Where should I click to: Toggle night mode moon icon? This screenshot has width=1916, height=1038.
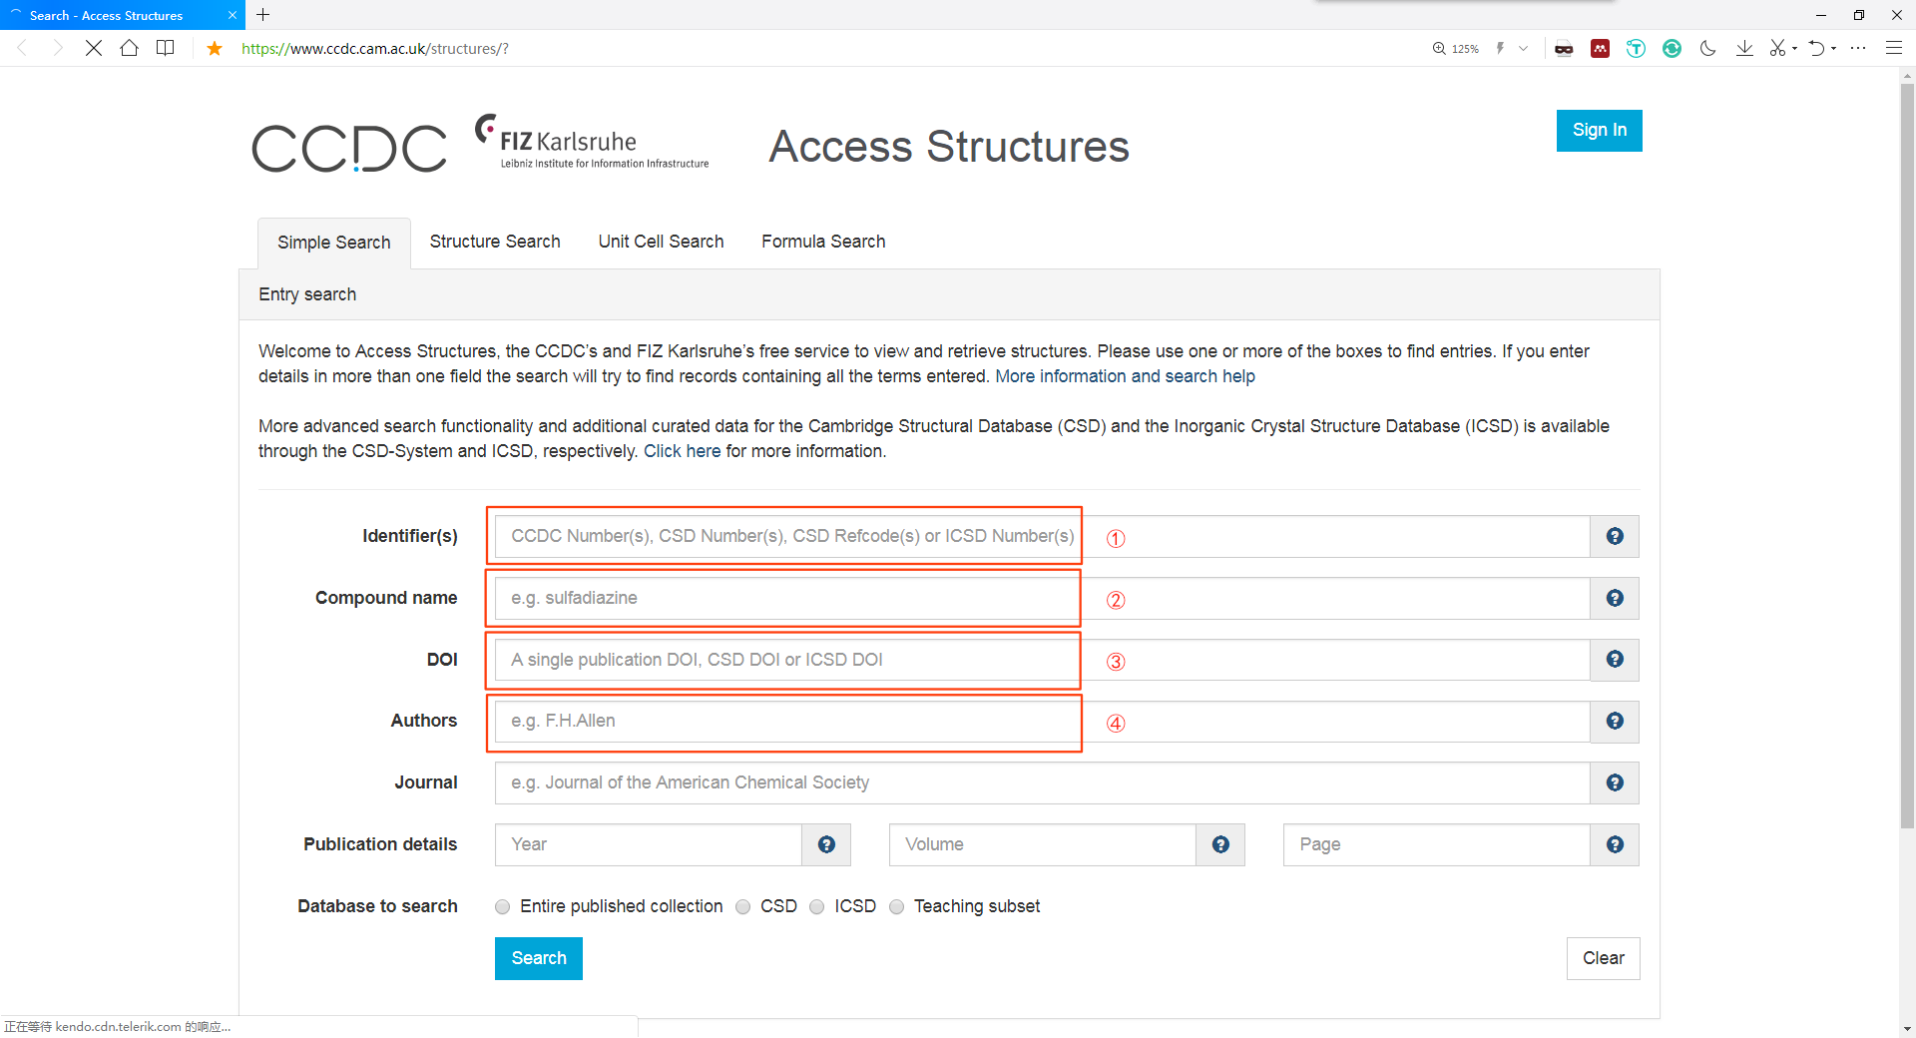point(1707,48)
